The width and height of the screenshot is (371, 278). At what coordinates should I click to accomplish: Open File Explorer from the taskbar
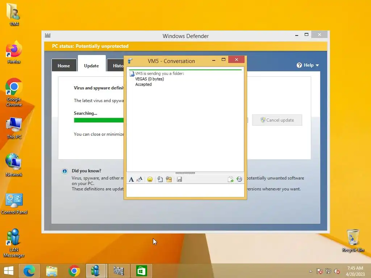click(51, 271)
